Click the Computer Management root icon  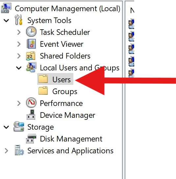tap(6, 8)
